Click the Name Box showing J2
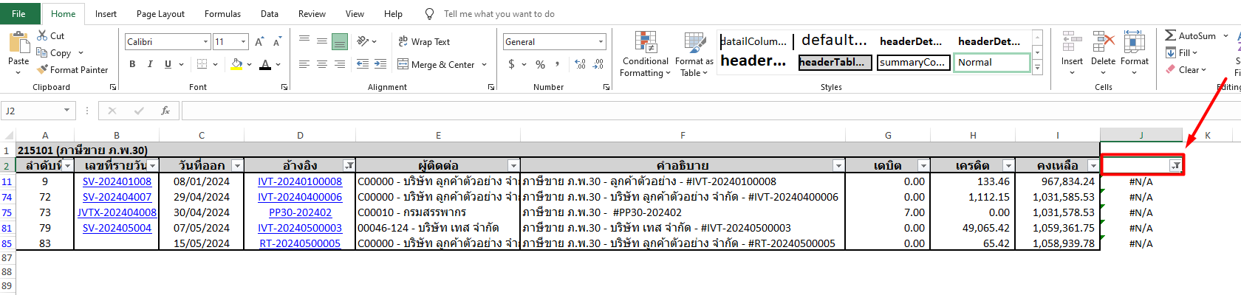The image size is (1241, 295). [x=38, y=111]
